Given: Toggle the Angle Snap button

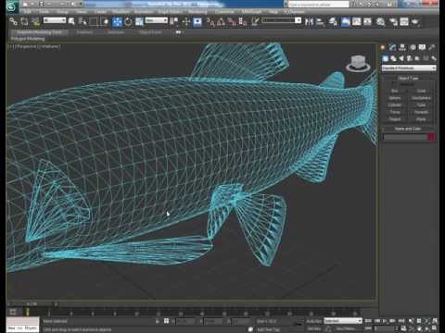Looking at the screenshot, I should tap(221, 21).
